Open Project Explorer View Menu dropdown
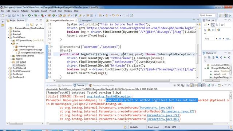Viewport: 233px width, 131px height. click(x=41, y=25)
